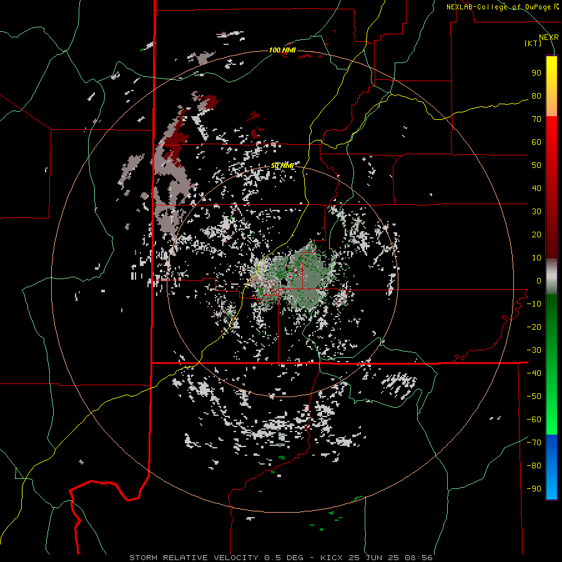Click the 90 value on the velocity scale
The width and height of the screenshot is (562, 562).
tap(536, 73)
